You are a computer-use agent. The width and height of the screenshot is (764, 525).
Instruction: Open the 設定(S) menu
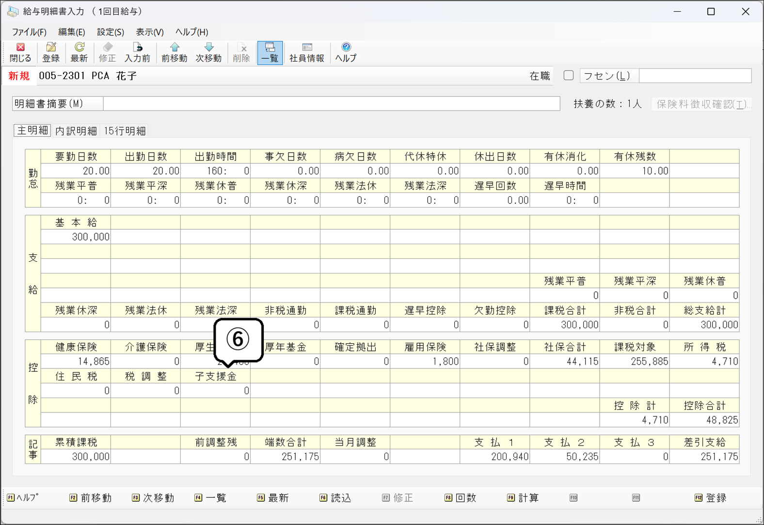[x=110, y=32]
